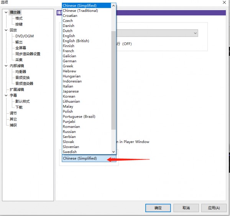The image size is (230, 216).
Task: Click the language list scrollbar thumb
Action: tap(113, 80)
